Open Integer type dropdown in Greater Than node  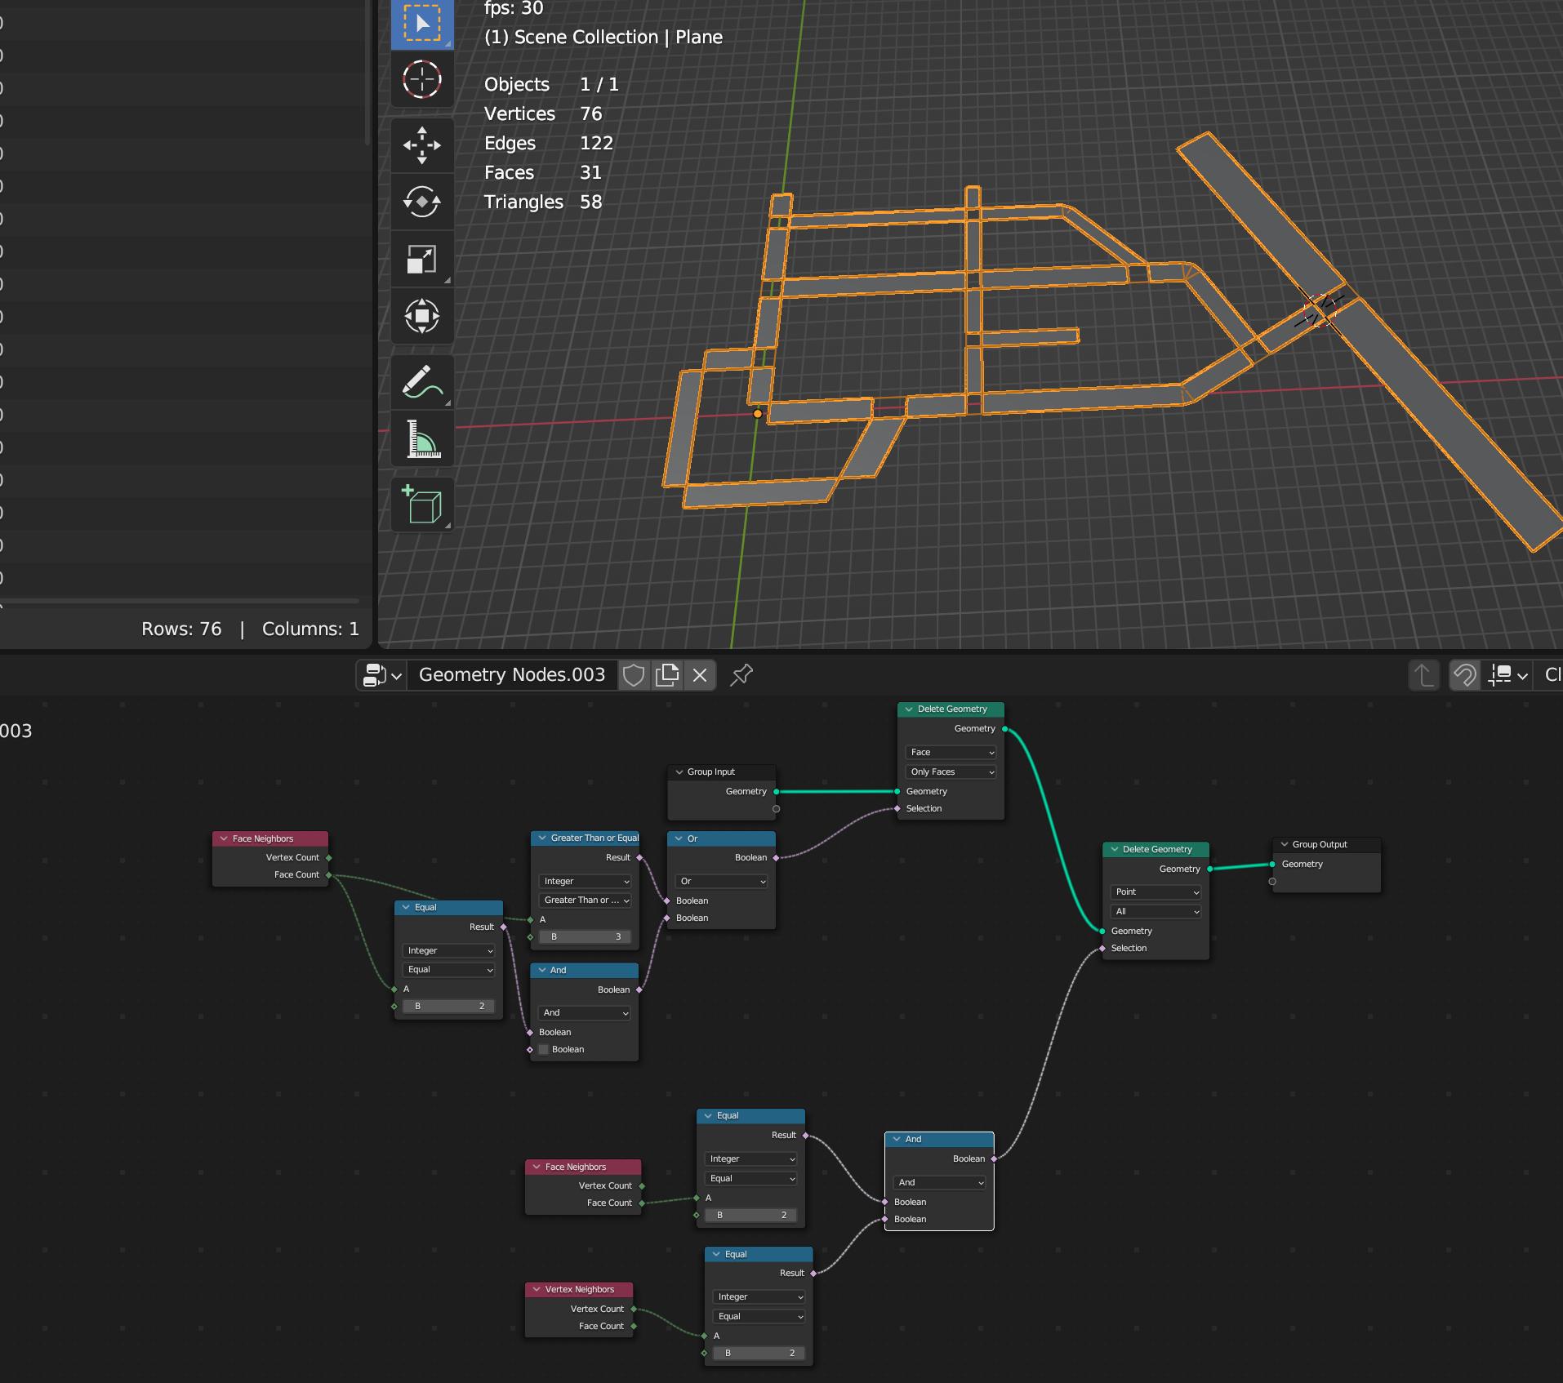coord(586,881)
